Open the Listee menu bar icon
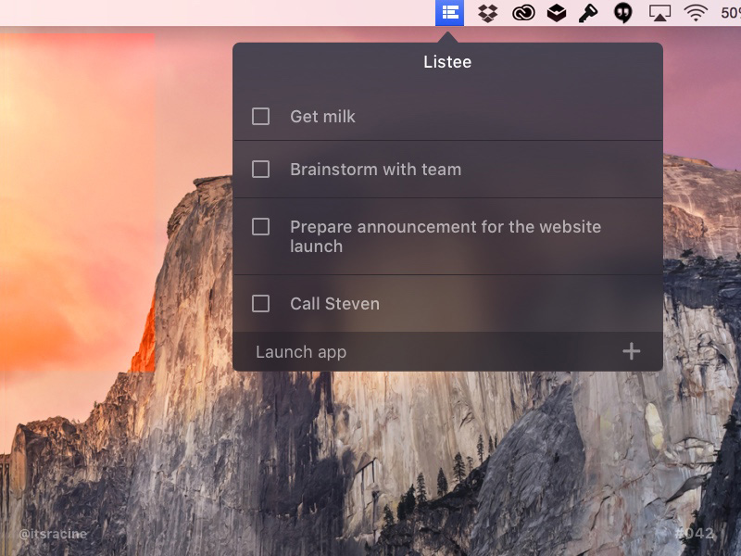The image size is (741, 556). pyautogui.click(x=448, y=12)
